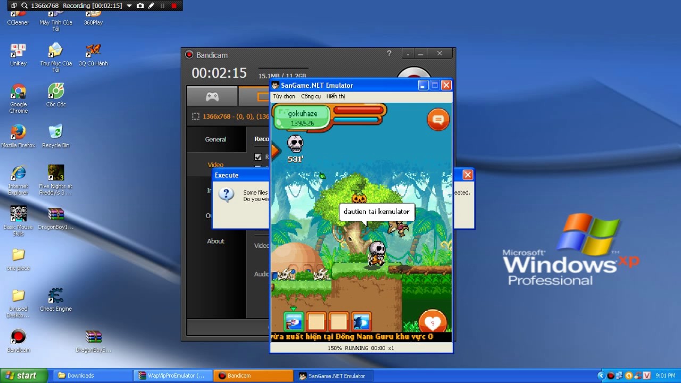
Task: Open the CCleaner desktop shortcut
Action: [x=18, y=18]
